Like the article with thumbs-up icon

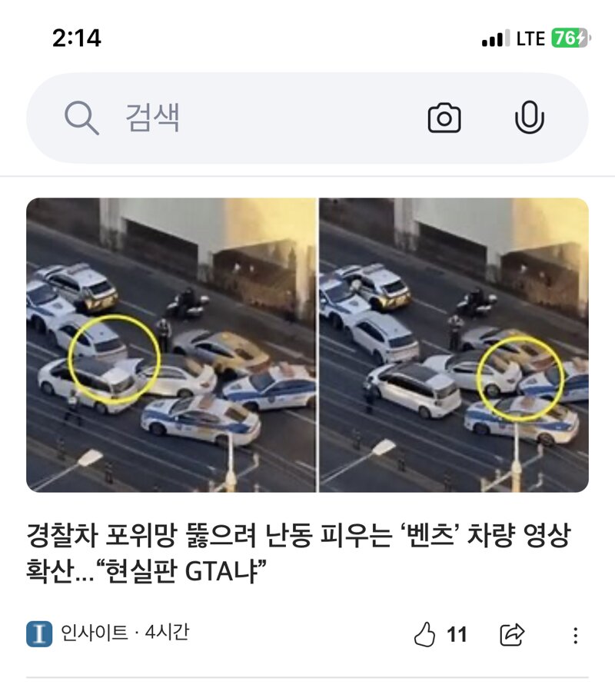coord(424,634)
